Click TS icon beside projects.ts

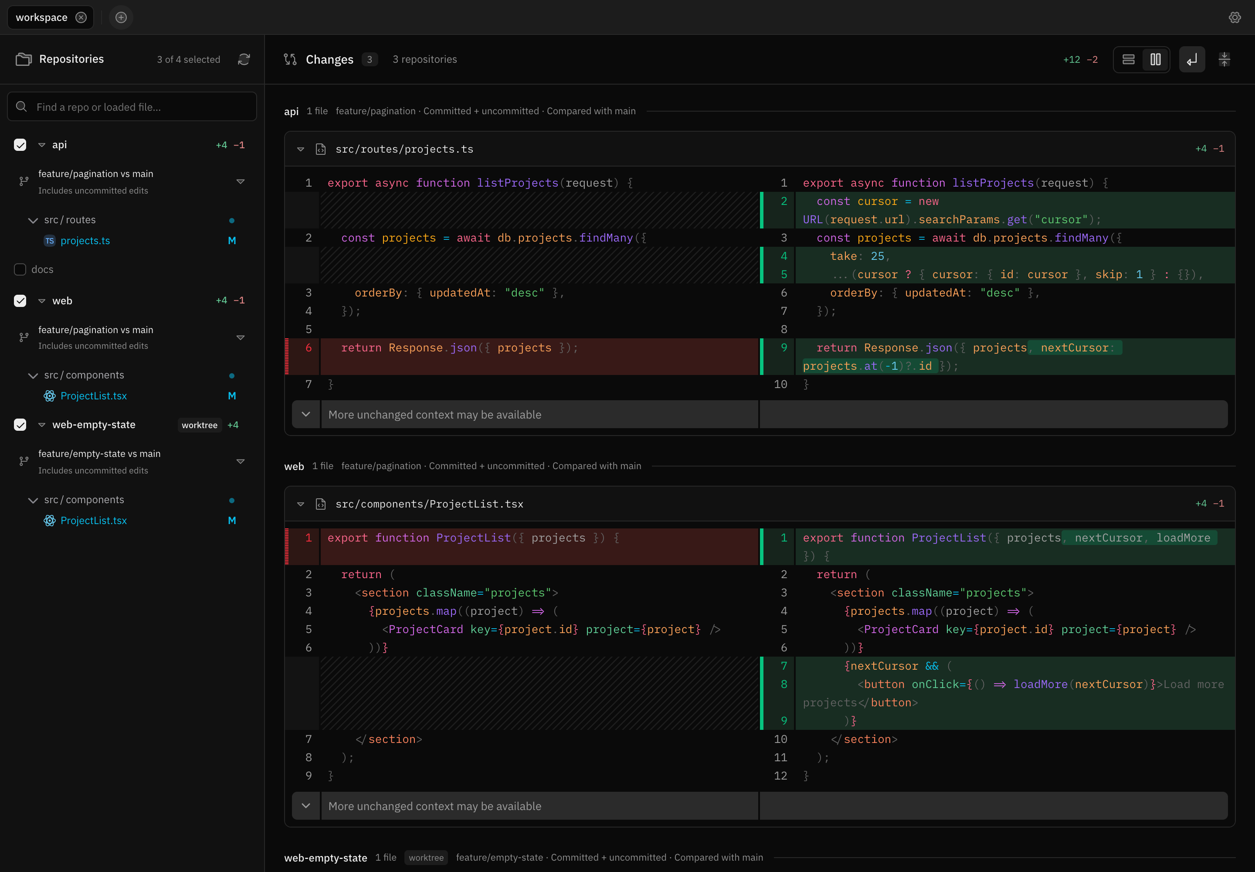[50, 240]
